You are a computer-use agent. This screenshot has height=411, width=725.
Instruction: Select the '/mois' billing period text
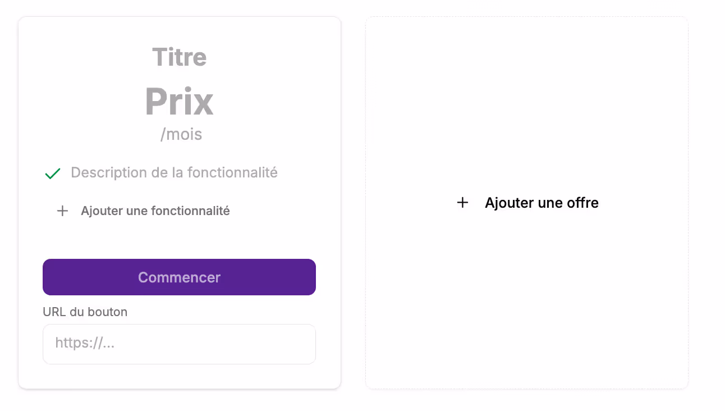[x=181, y=134]
